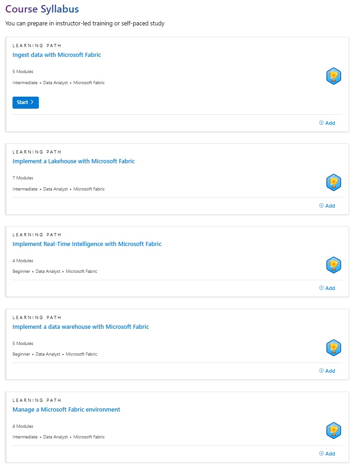The image size is (355, 468).
Task: Click the trophy badge for Real-Time Intelligence path
Action: 334,265
